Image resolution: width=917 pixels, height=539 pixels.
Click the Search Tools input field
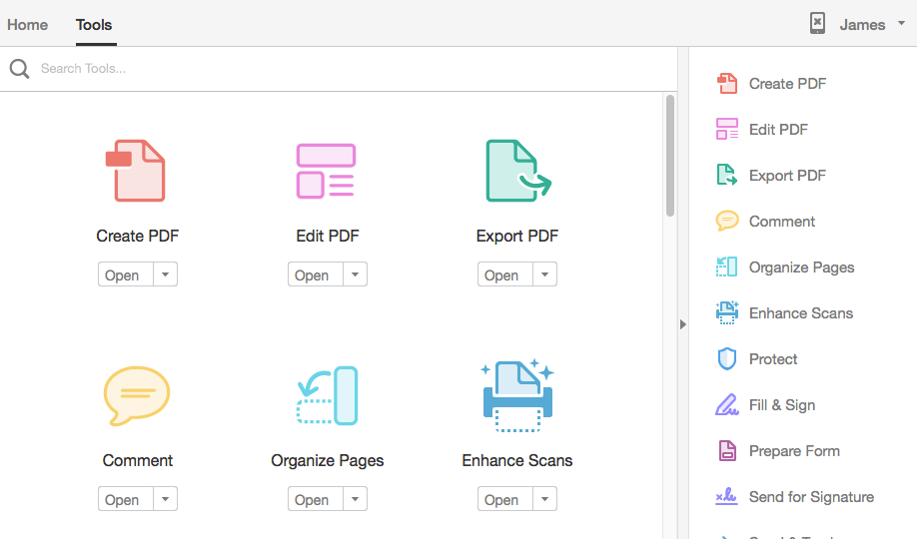[x=338, y=69]
